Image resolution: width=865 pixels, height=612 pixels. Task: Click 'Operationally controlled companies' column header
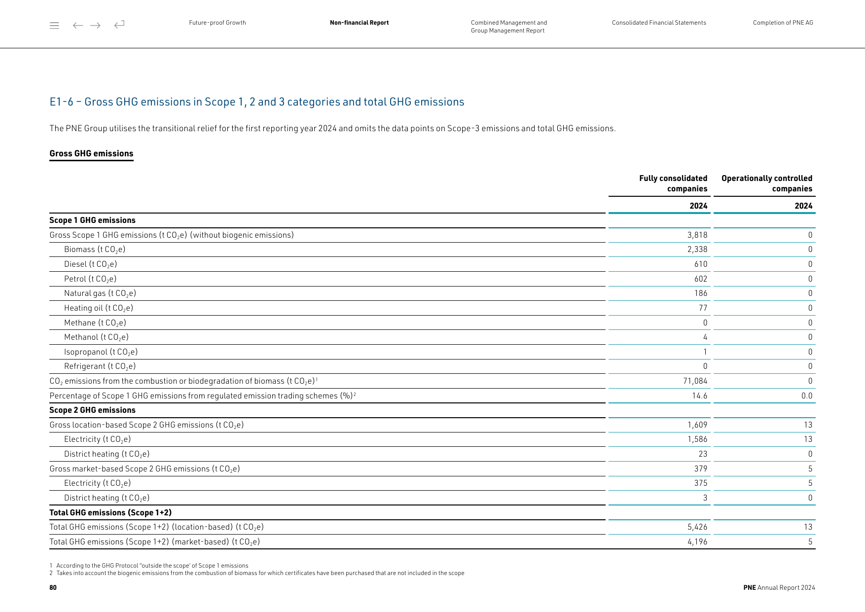click(x=767, y=183)
